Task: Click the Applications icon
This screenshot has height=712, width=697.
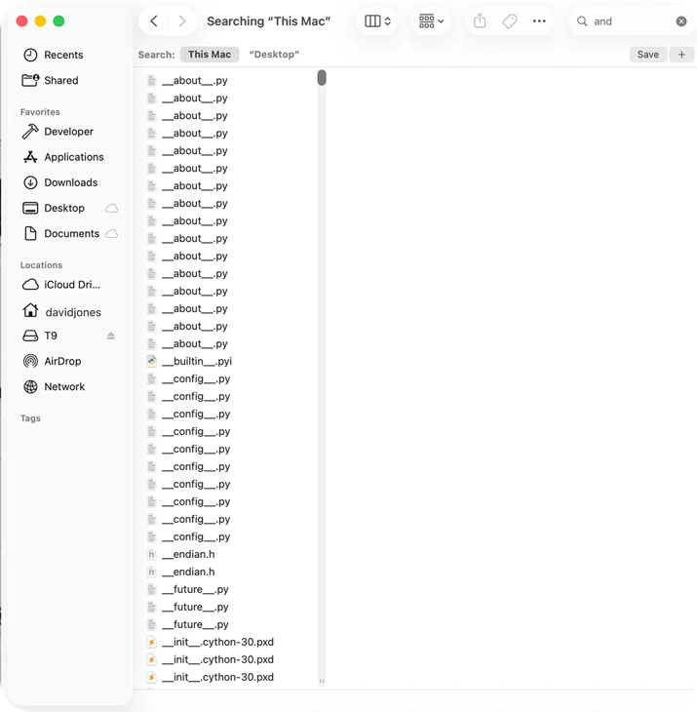Action: tap(30, 157)
